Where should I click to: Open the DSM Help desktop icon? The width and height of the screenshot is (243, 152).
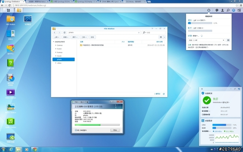point(11,64)
